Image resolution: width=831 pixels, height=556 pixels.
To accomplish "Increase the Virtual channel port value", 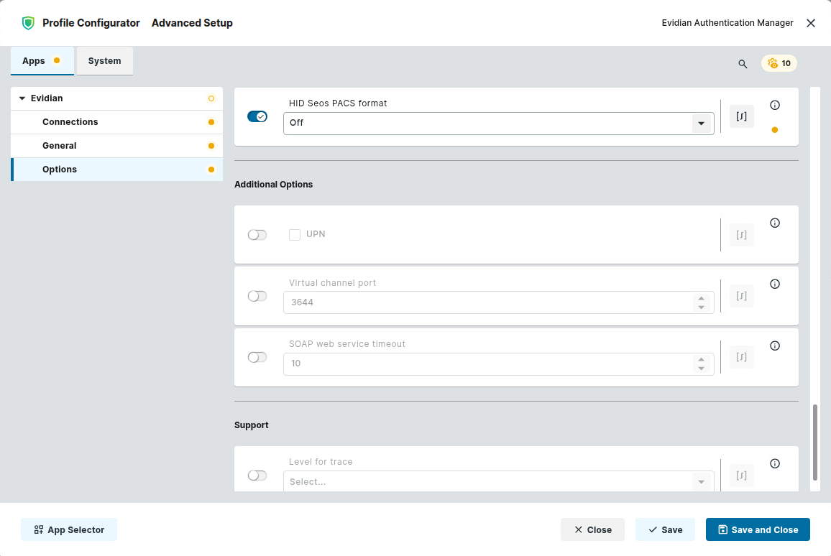I will point(701,298).
